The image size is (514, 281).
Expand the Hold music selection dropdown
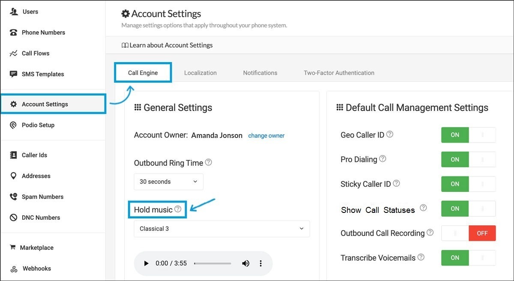pos(221,229)
